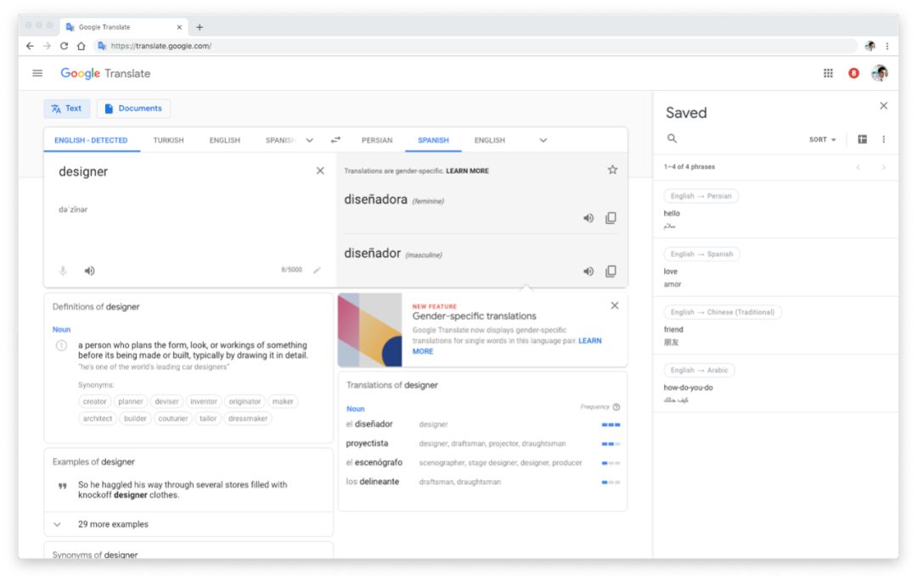Open the hamburger main menu
The width and height of the screenshot is (917, 581).
[37, 73]
